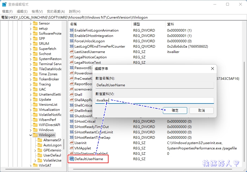The width and height of the screenshot is (247, 172).
Task: Click the EnableFirstLogonAnimation DWORD icon
Action: 71,30
